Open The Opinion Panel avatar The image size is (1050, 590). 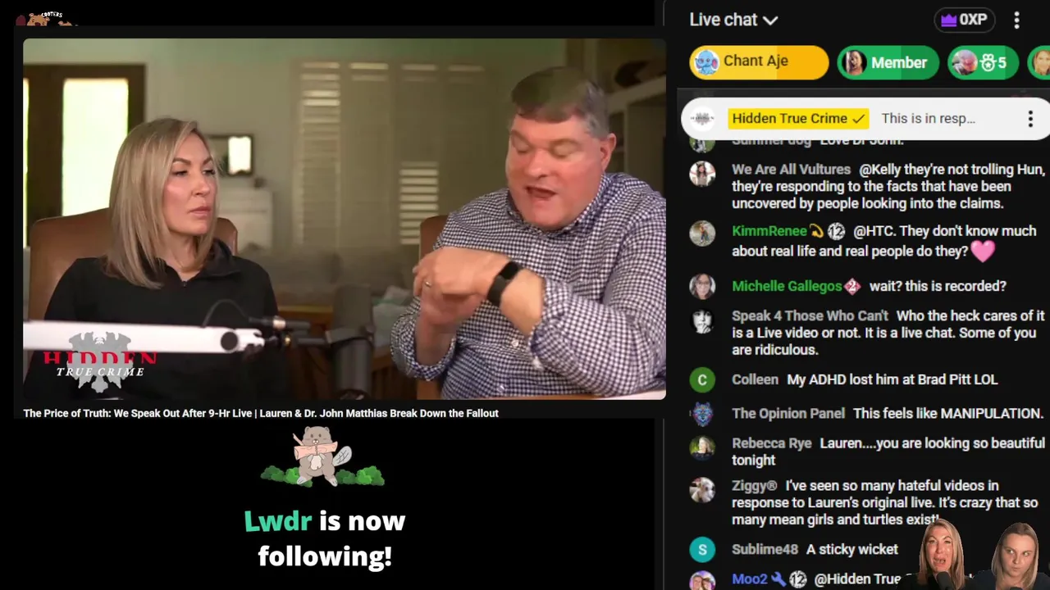702,414
